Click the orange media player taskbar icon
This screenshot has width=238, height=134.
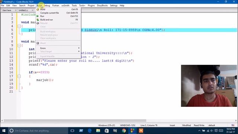(x=141, y=131)
